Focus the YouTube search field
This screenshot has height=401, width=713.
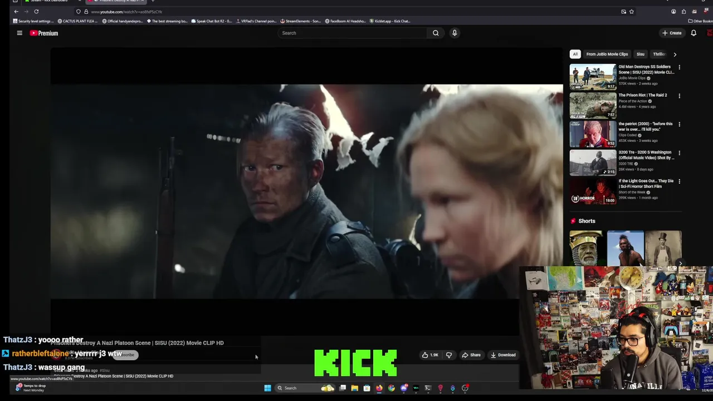(x=352, y=33)
